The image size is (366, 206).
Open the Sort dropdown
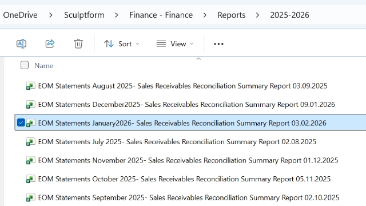click(122, 43)
